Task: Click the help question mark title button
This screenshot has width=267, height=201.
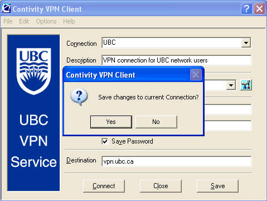Action: pyautogui.click(x=246, y=8)
